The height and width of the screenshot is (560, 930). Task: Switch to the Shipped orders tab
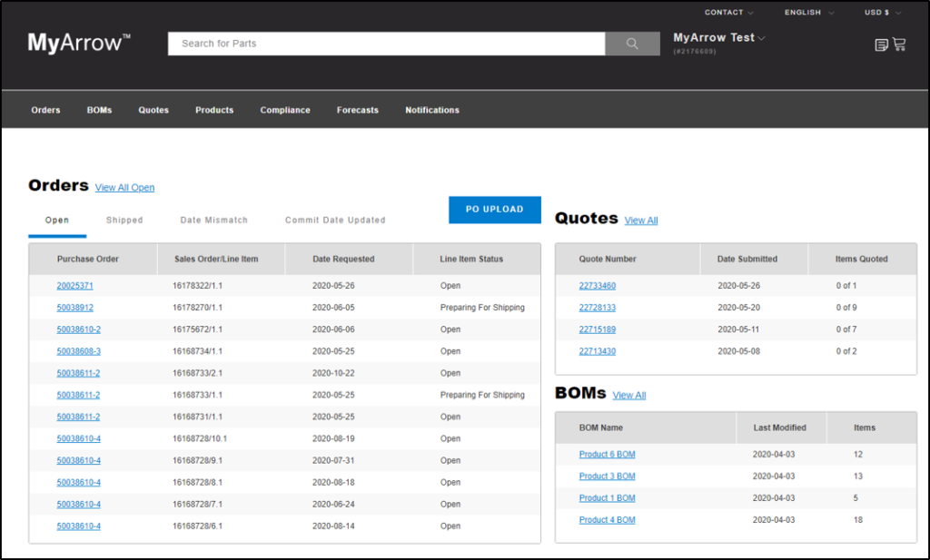tap(124, 221)
